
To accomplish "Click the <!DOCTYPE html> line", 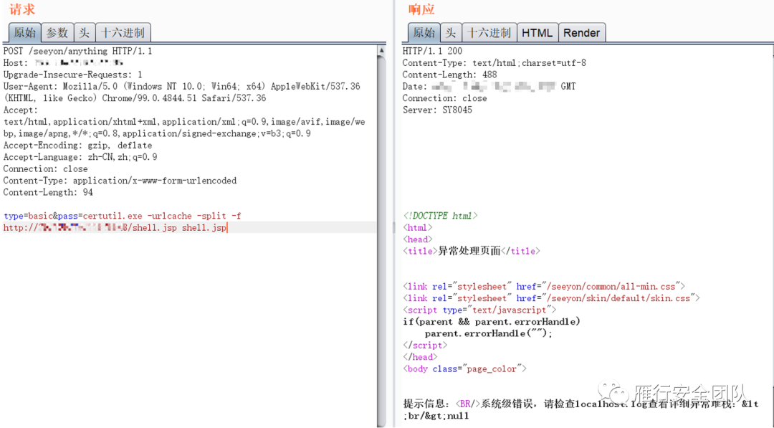I will 440,216.
